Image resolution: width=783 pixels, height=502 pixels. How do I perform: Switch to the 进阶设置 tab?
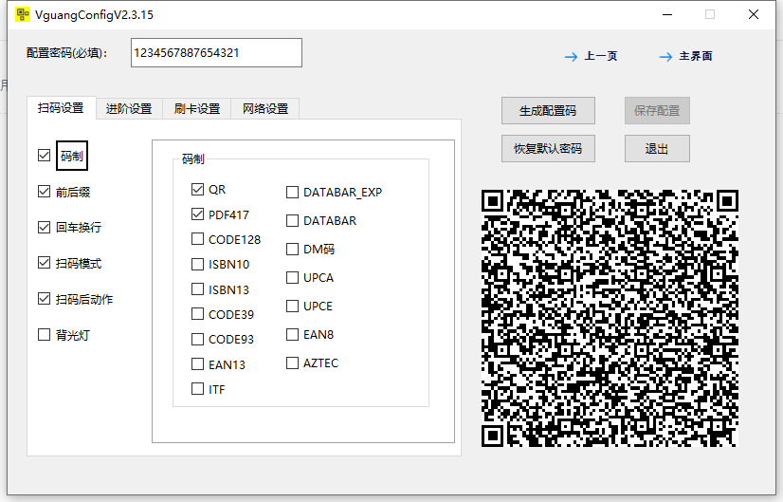pyautogui.click(x=129, y=108)
